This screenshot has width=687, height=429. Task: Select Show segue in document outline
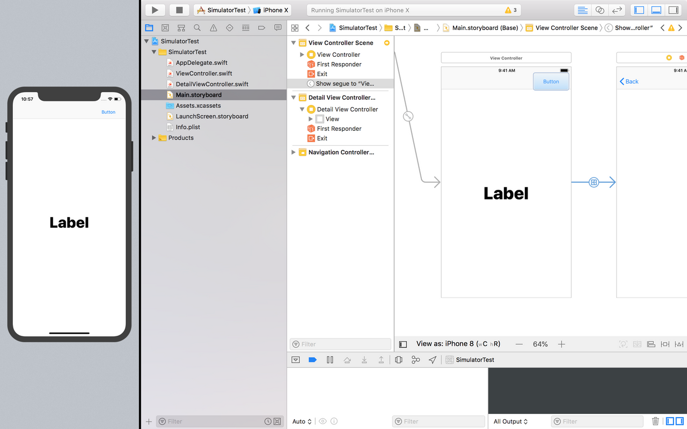(345, 84)
